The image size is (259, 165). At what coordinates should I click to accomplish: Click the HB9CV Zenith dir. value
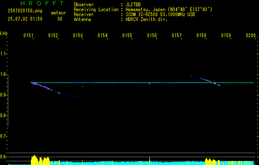pyautogui.click(x=147, y=19)
